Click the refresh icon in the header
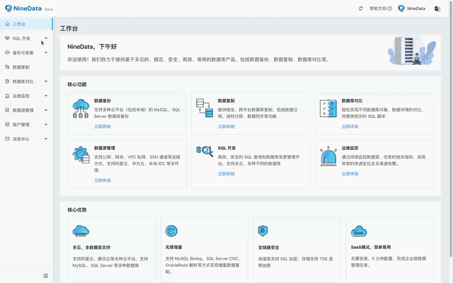Screen dimensions: 453x283 click(360, 8)
